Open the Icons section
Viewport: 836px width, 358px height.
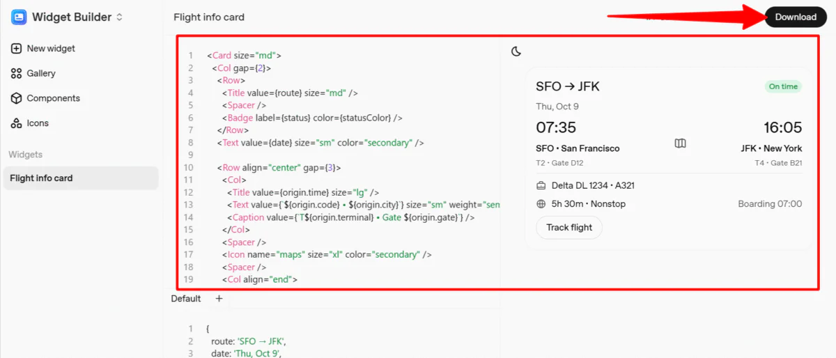point(29,123)
